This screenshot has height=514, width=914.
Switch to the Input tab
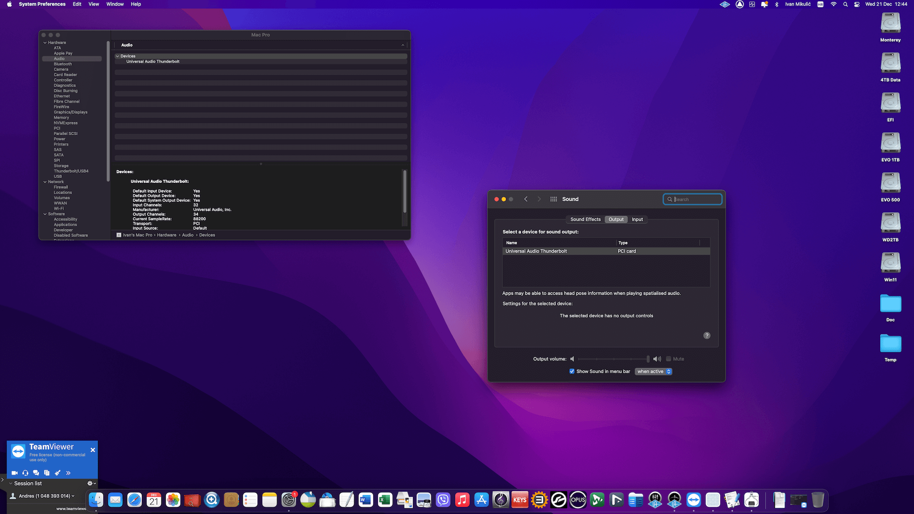[x=637, y=219]
